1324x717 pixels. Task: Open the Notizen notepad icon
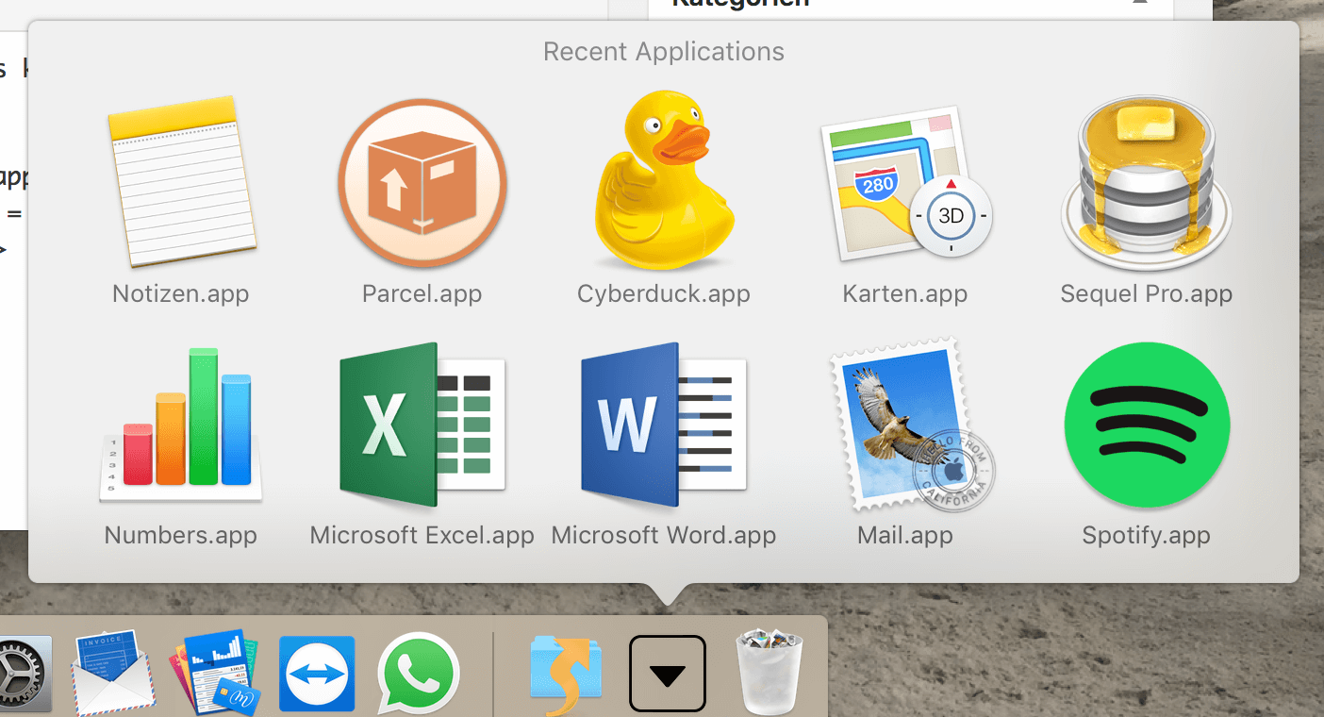click(181, 181)
